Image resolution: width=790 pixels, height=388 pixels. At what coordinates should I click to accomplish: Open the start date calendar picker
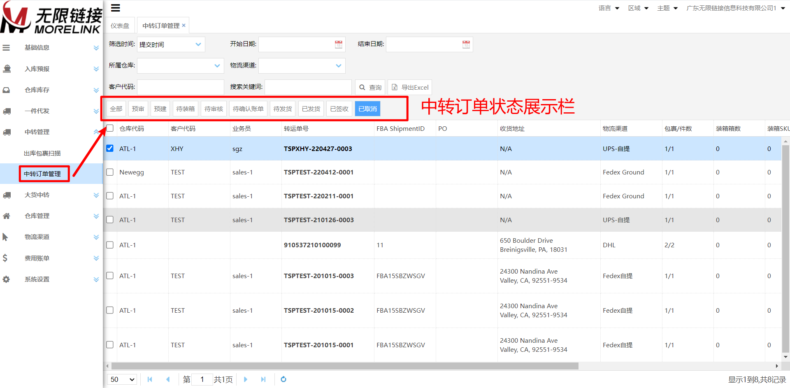point(338,44)
